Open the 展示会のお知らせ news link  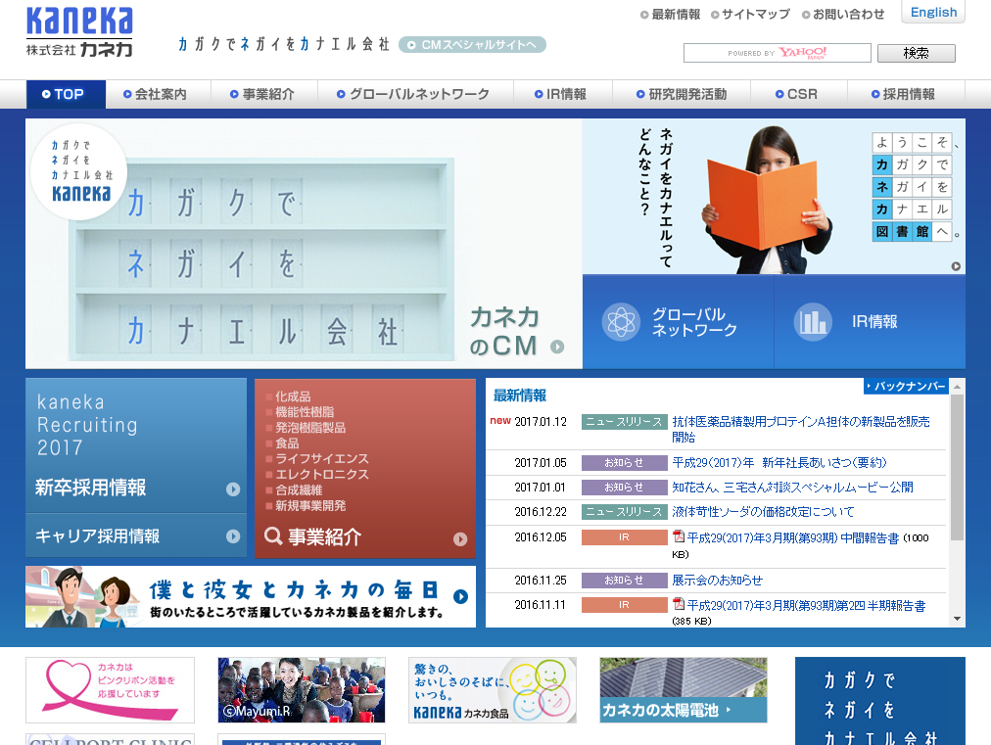(x=718, y=581)
